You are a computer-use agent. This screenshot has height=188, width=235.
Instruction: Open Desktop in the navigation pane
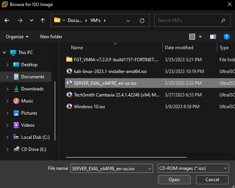29,65
